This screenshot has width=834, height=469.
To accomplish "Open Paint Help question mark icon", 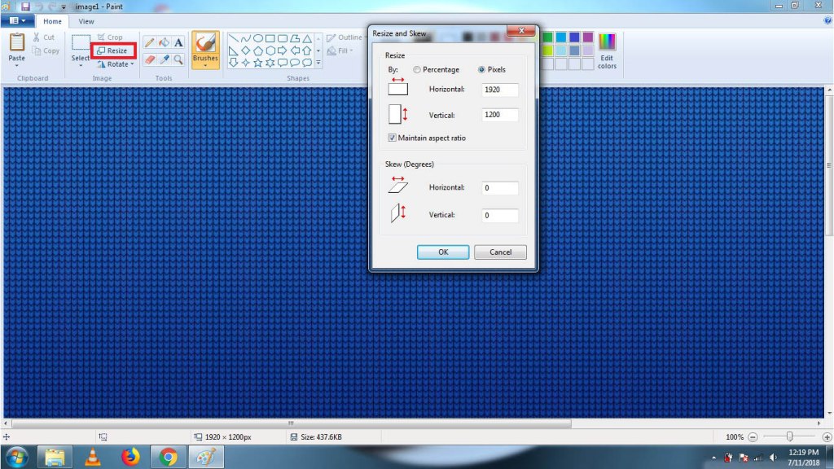I will 827,20.
